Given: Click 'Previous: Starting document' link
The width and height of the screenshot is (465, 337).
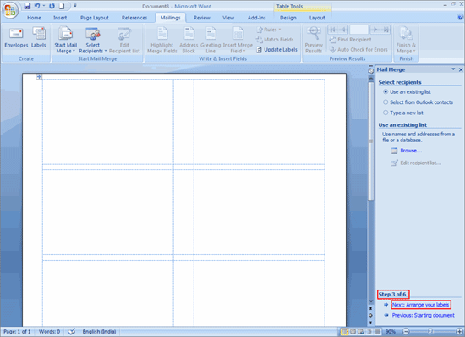Looking at the screenshot, I should (x=424, y=315).
